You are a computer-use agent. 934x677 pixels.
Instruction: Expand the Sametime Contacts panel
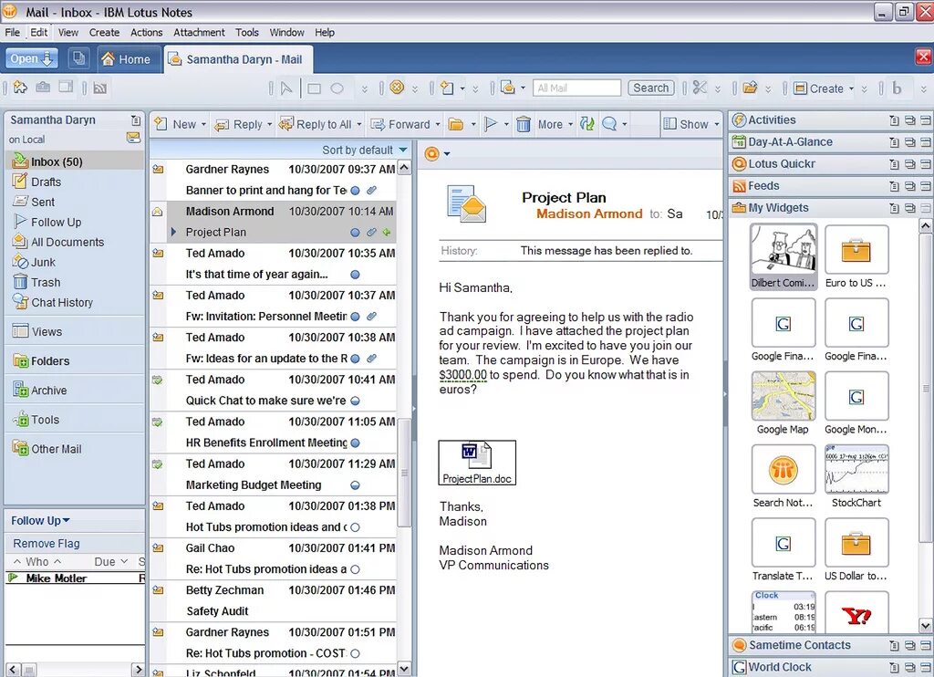tap(800, 645)
